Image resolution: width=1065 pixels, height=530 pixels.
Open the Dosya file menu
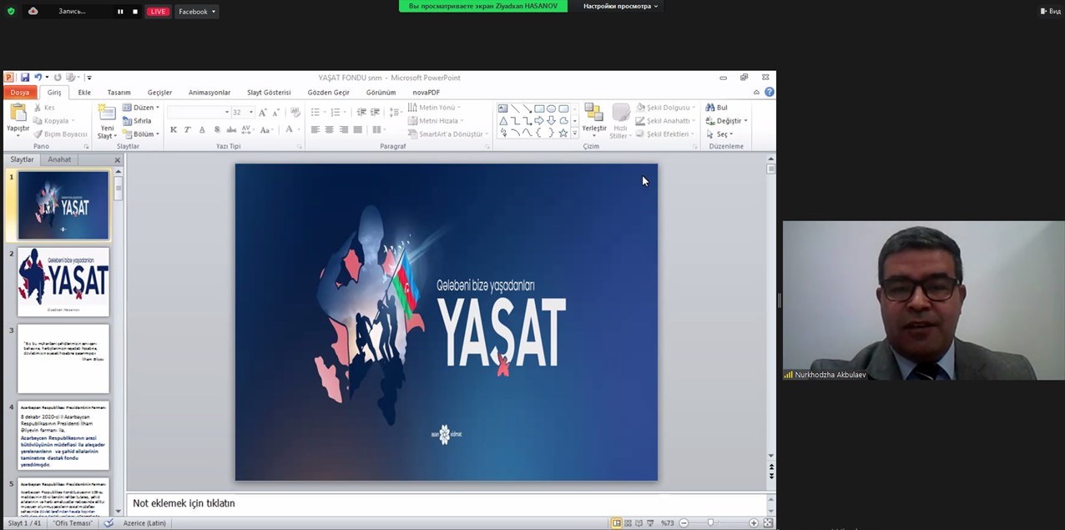[20, 93]
